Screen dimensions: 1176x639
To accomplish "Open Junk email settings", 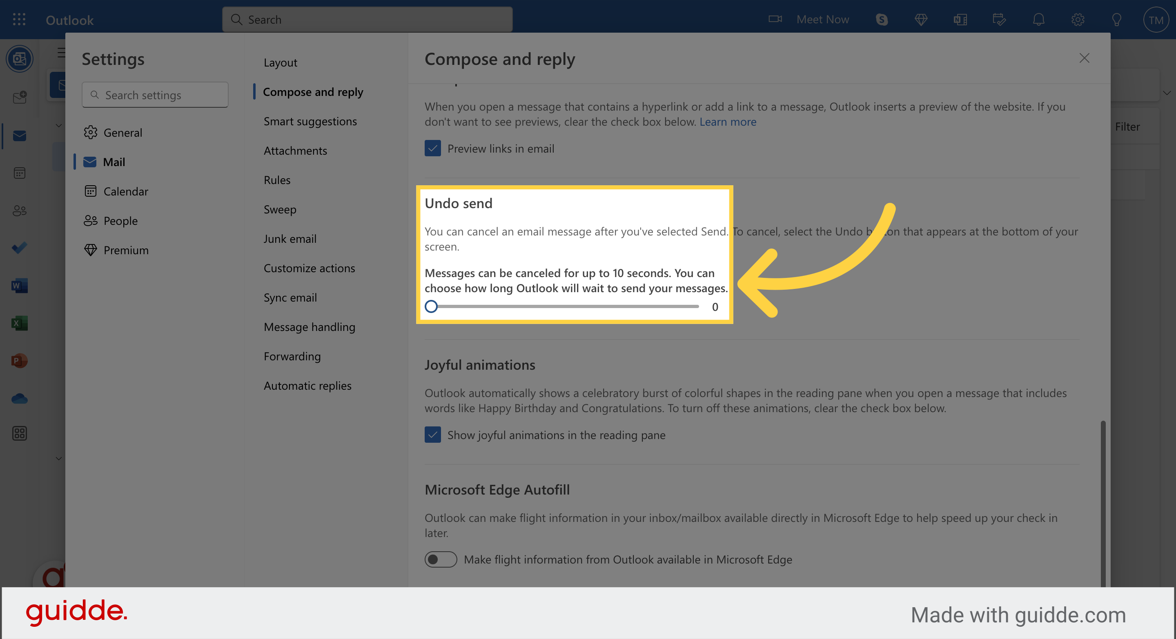I will tap(290, 239).
